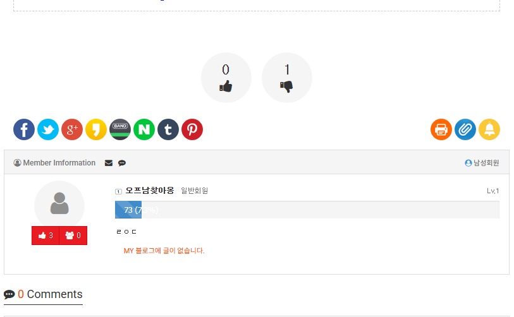
Task: Share post on Facebook
Action: [24, 129]
